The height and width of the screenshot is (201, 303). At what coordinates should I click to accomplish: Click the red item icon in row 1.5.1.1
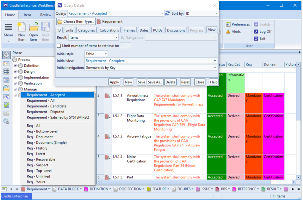107,96
